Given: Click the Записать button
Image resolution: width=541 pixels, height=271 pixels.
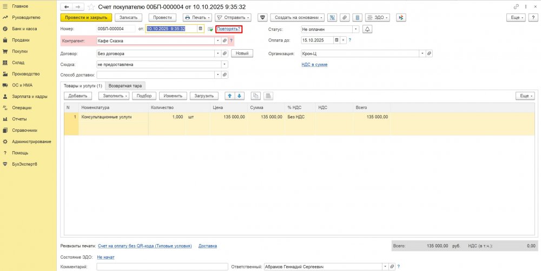Looking at the screenshot, I should point(128,17).
